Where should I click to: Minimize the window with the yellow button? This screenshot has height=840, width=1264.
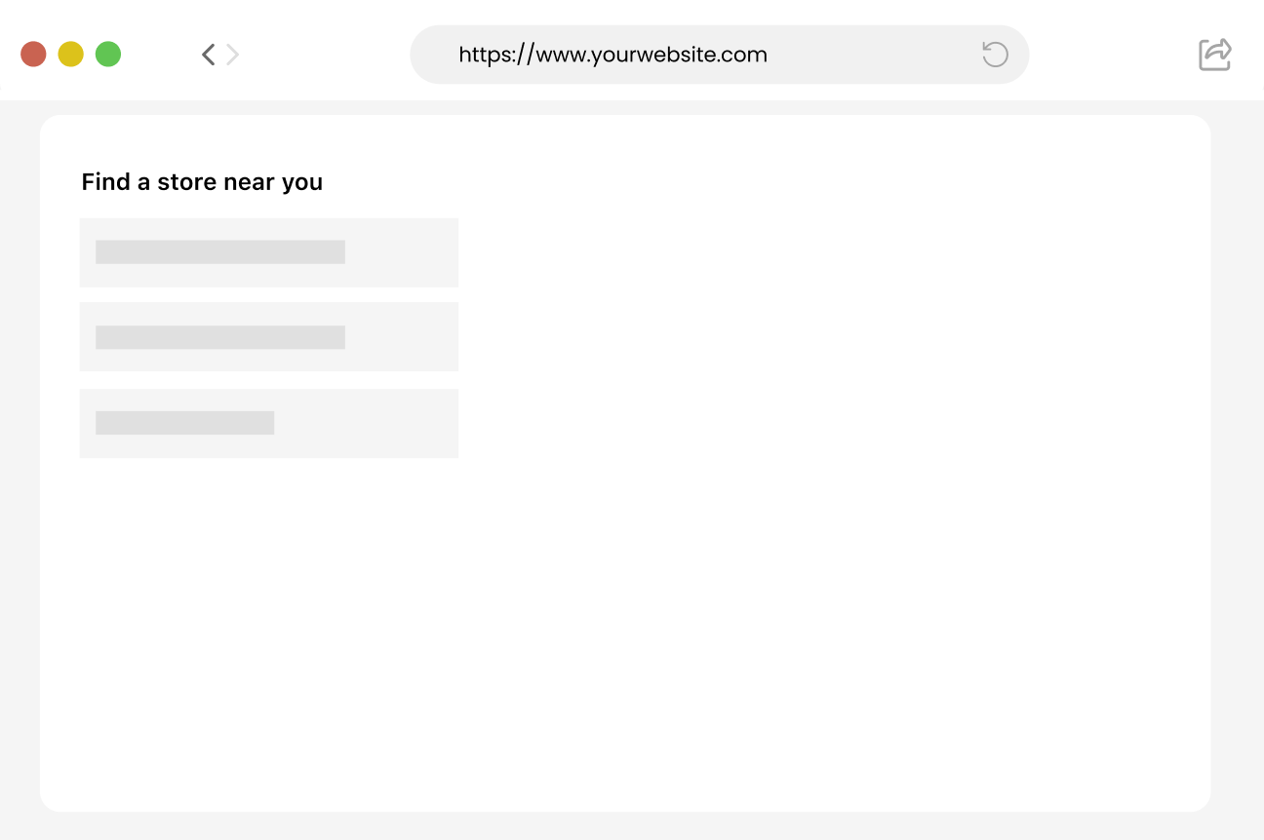[x=70, y=55]
